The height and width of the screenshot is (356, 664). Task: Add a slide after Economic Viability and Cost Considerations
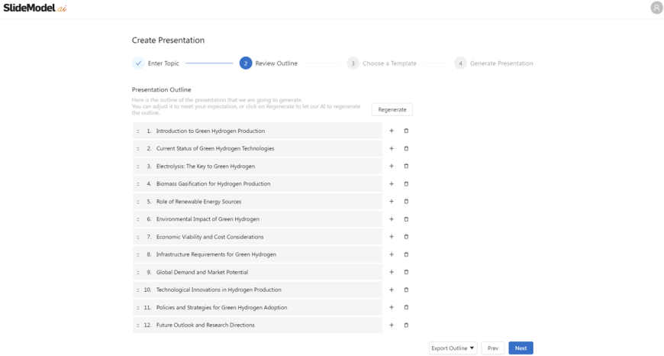tap(392, 237)
